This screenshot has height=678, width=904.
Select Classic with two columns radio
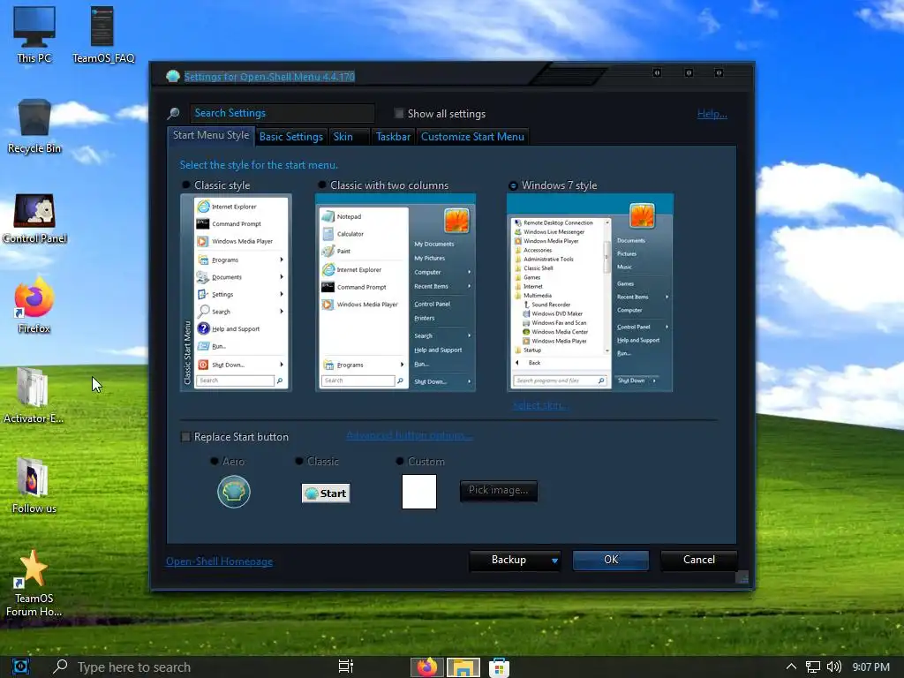(321, 185)
